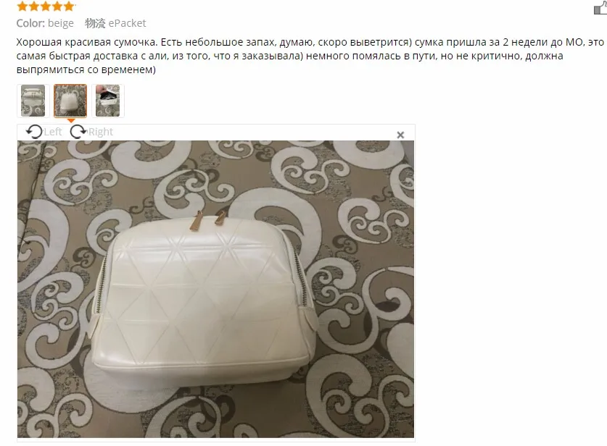The width and height of the screenshot is (607, 446).
Task: Click the 物流 logistics label
Action: click(95, 23)
